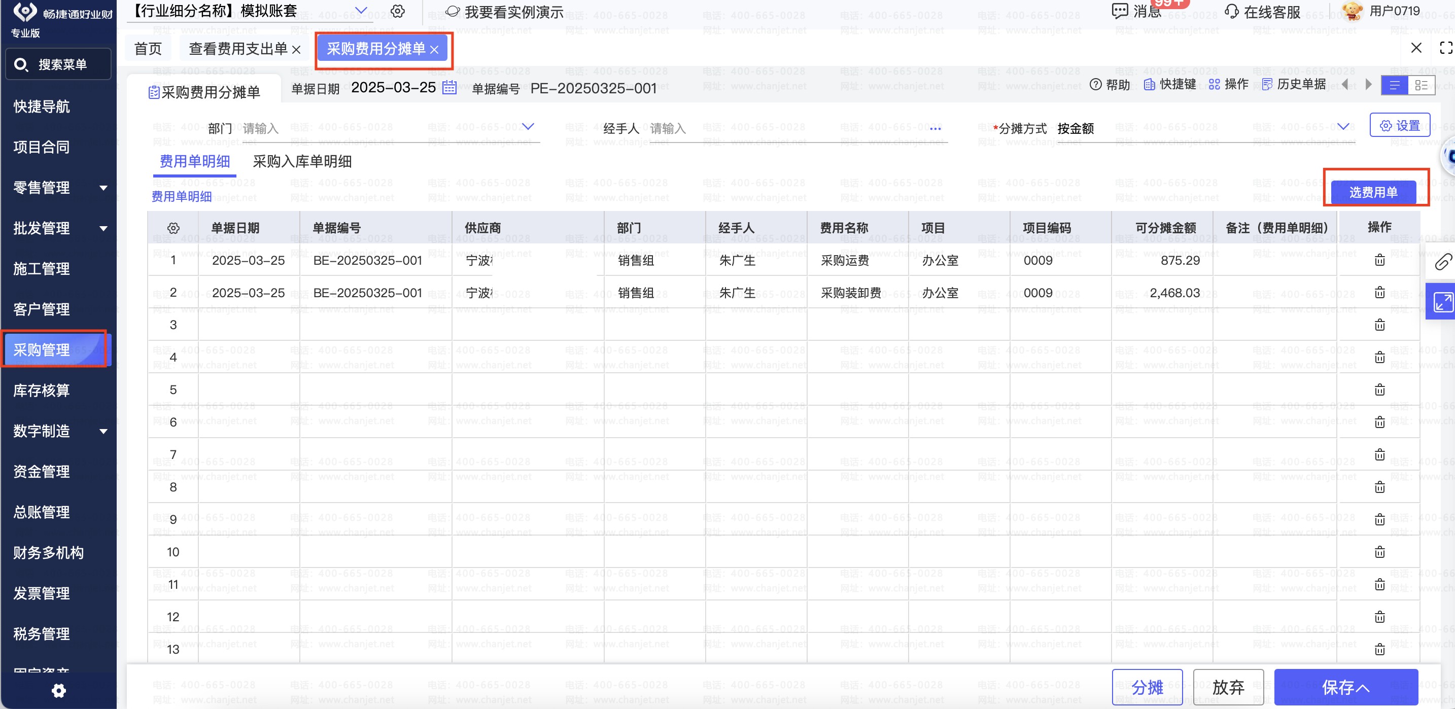Open settings gear next to account name

click(x=398, y=11)
